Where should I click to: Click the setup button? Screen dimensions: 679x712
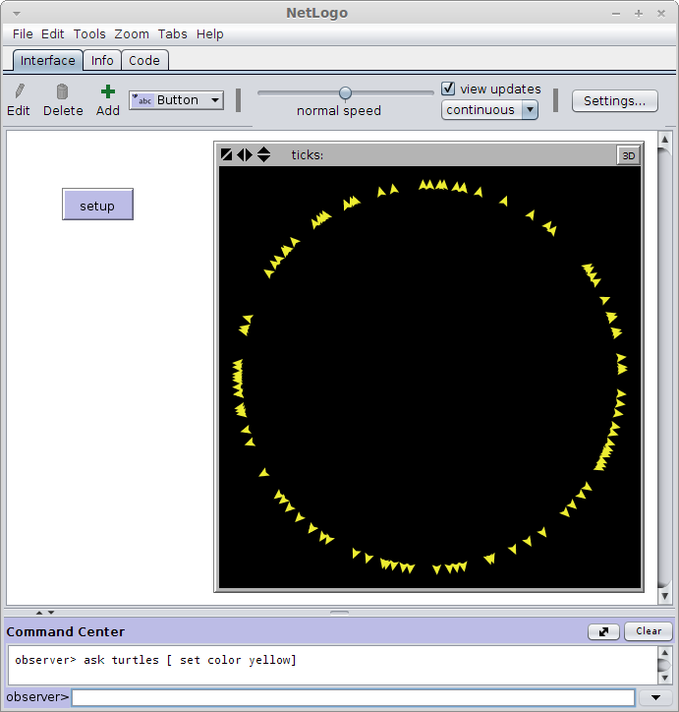(97, 205)
